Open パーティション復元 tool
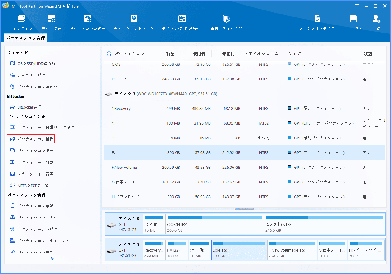This screenshot has height=274, width=391. pos(88,22)
